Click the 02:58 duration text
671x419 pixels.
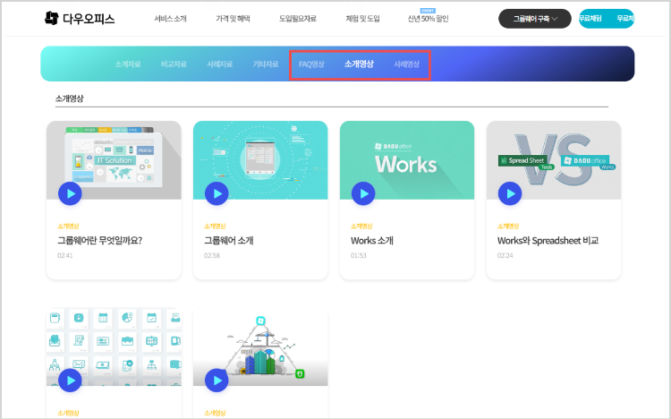tap(212, 256)
